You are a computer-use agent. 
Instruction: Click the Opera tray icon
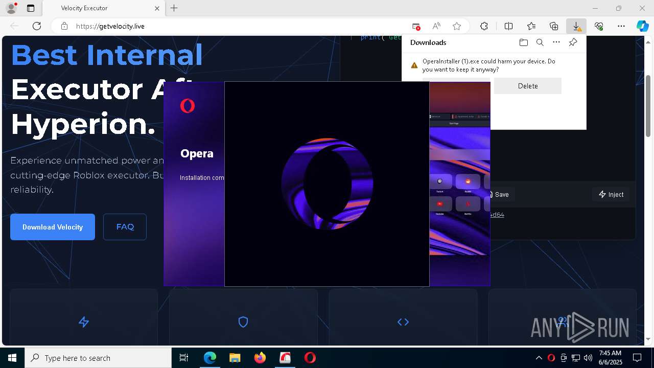[x=551, y=358]
